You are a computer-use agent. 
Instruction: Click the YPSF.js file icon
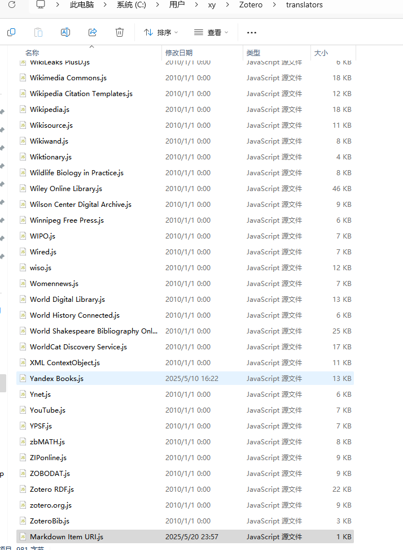pos(23,426)
